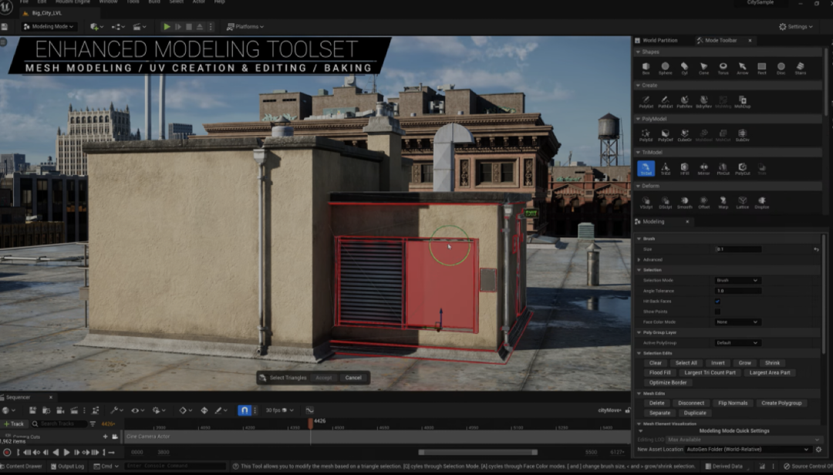
Task: Click the Largest Tri Count Part button
Action: (710, 372)
